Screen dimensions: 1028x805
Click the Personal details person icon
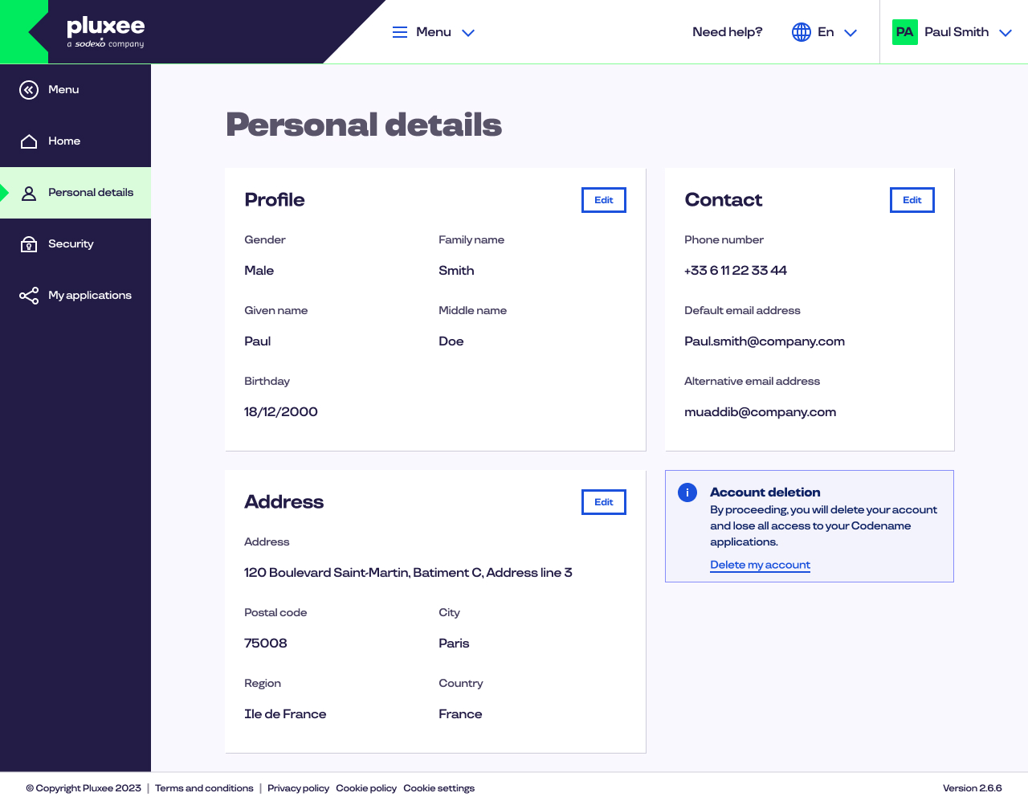(x=29, y=193)
